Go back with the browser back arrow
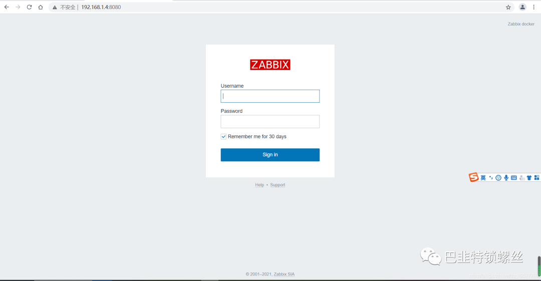 click(7, 7)
